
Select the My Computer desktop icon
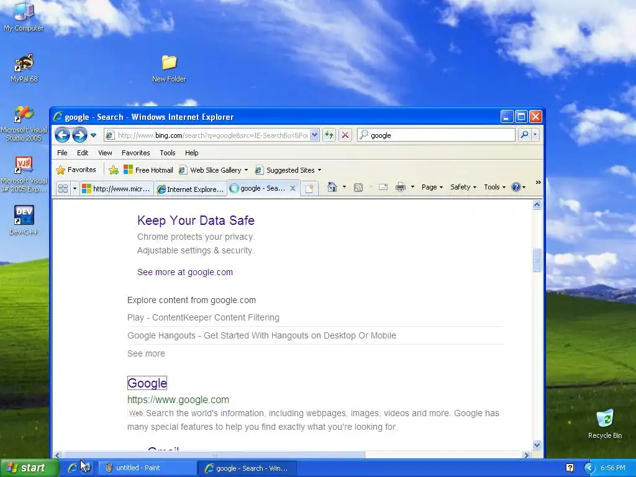pos(24,17)
